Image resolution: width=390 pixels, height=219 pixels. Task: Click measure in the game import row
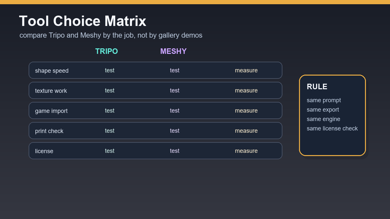[246, 111]
